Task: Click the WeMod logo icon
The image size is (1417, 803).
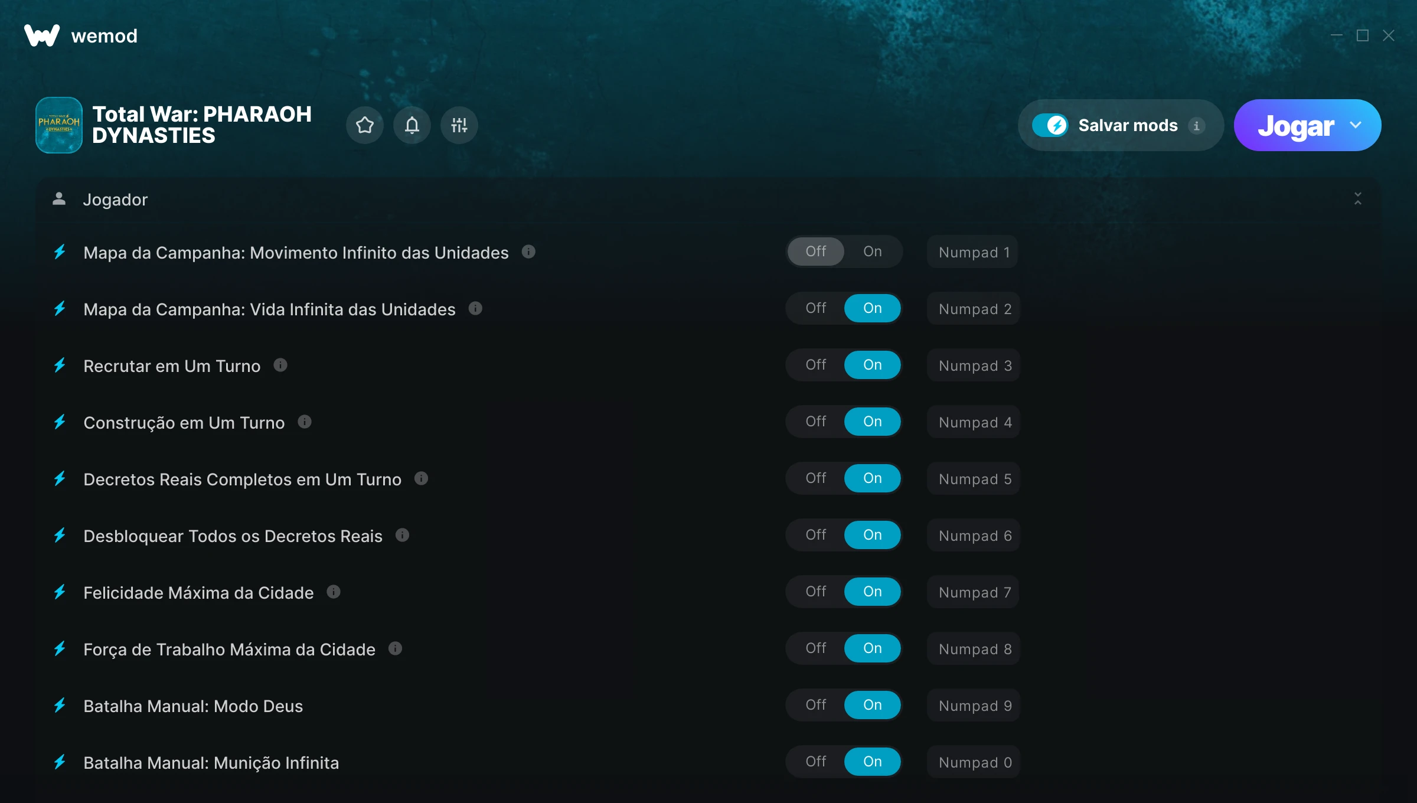Action: coord(41,35)
